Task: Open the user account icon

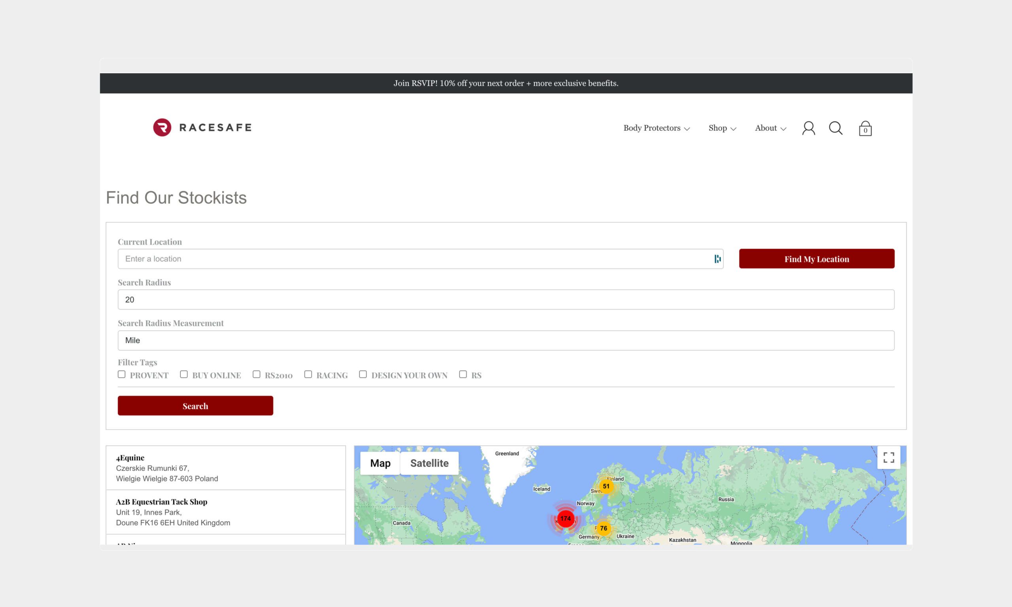Action: pos(808,128)
